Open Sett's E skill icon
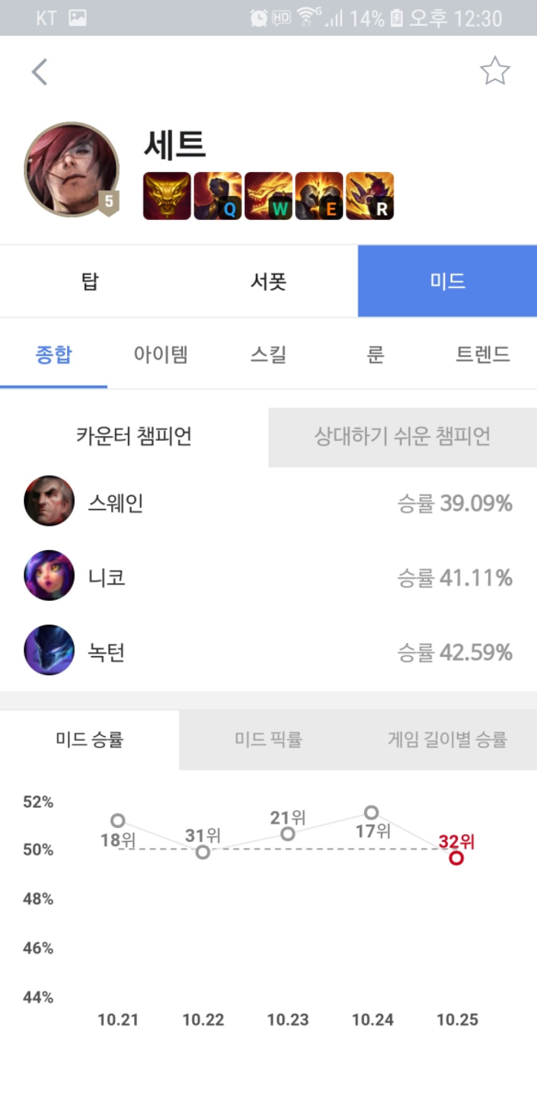The height and width of the screenshot is (1104, 537). (x=319, y=196)
